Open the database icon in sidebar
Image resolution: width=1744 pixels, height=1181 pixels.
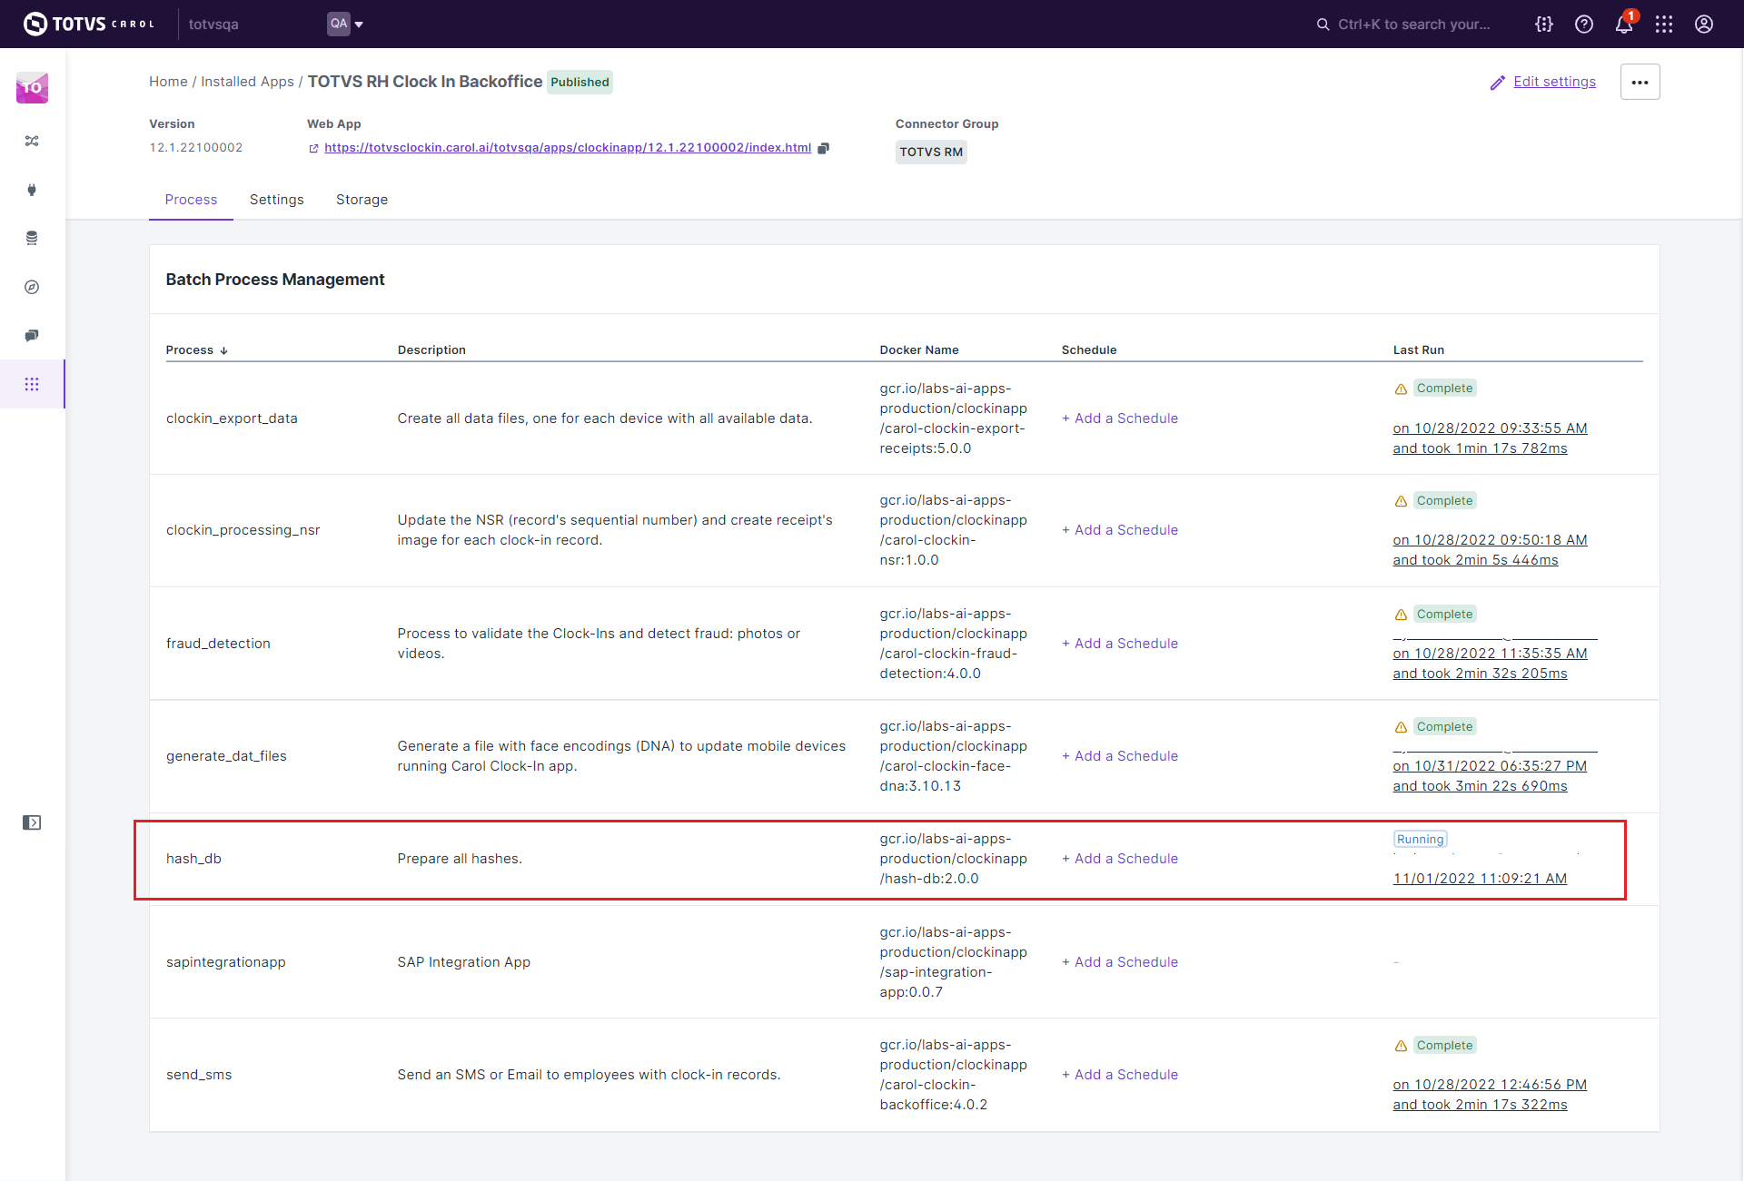pyautogui.click(x=32, y=238)
